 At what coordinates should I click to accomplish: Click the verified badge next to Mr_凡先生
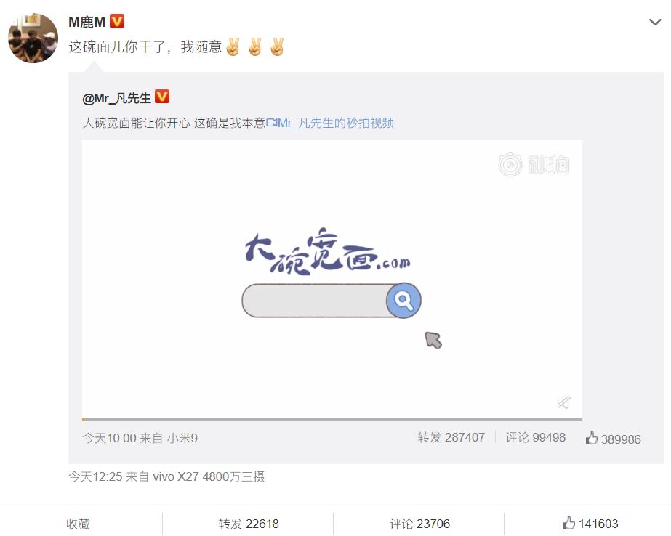[x=162, y=97]
